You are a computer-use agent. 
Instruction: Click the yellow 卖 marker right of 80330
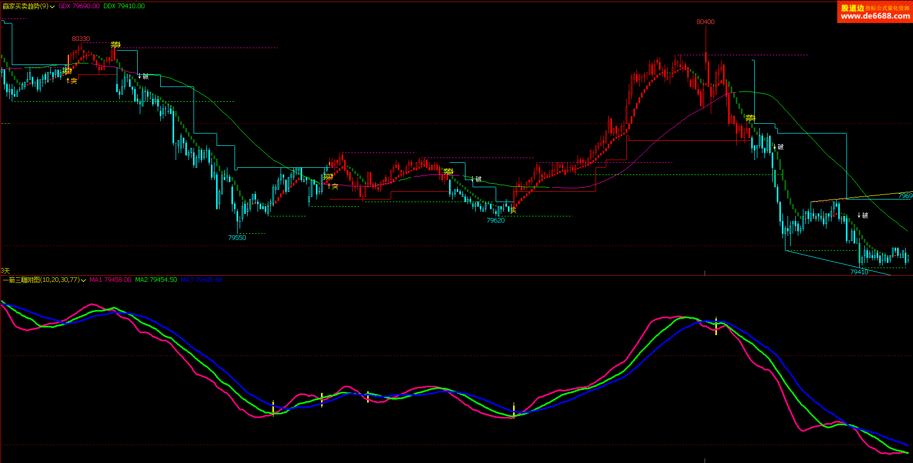[116, 45]
